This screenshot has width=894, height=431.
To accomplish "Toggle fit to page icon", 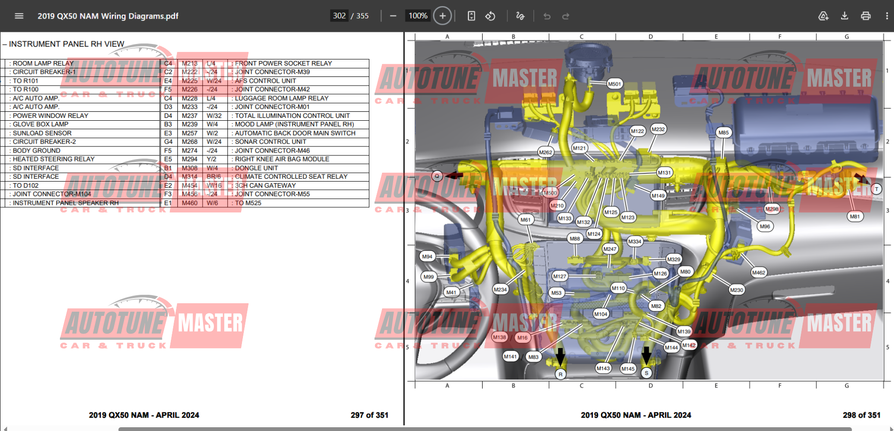I will 471,16.
